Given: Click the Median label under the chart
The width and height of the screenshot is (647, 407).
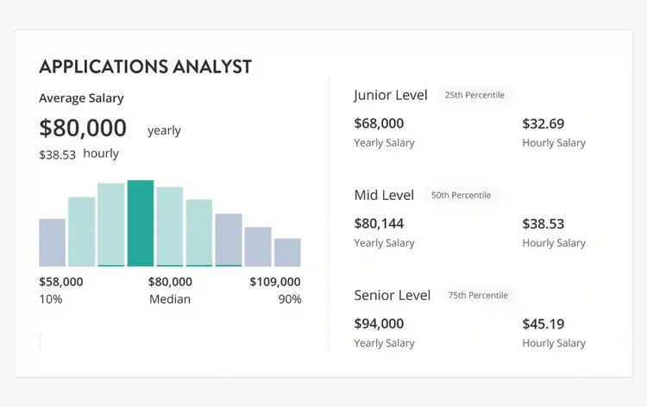Looking at the screenshot, I should click(x=170, y=299).
